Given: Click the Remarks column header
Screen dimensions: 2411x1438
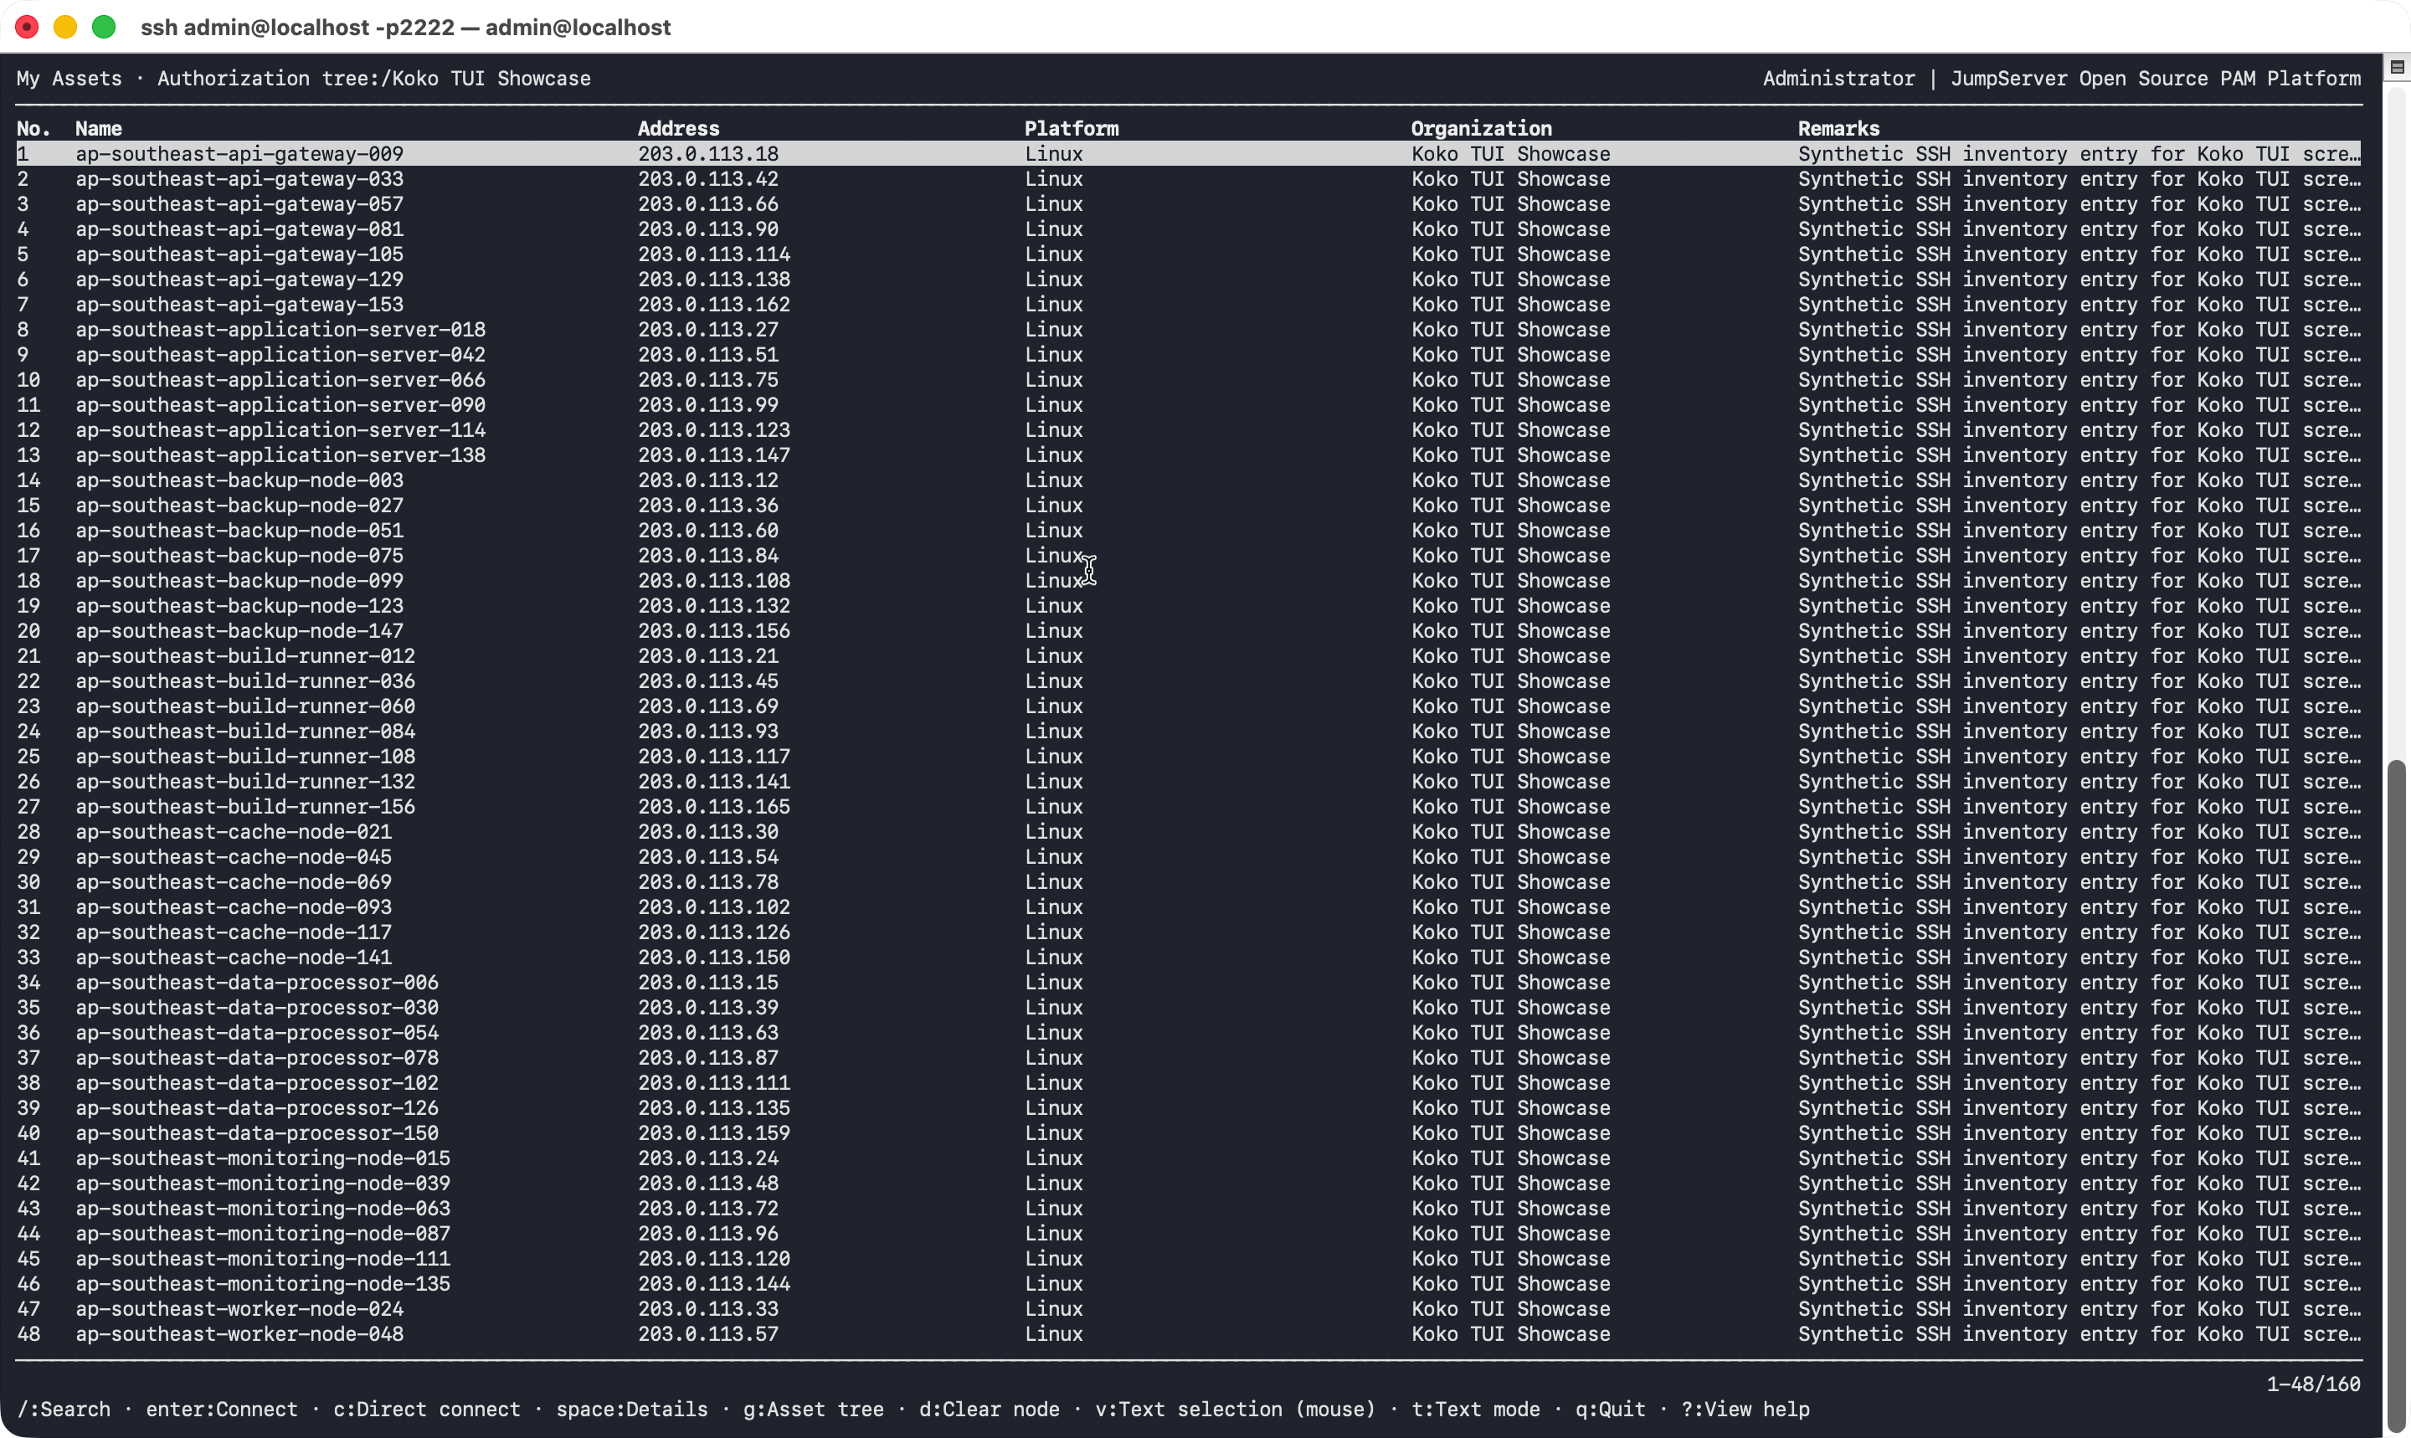Looking at the screenshot, I should coord(1839,128).
